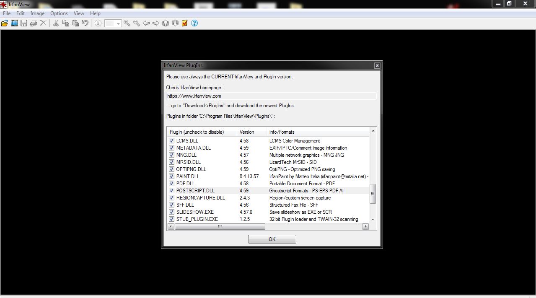Click the plugin list scroll up arrow
This screenshot has width=536, height=298.
pos(373,131)
